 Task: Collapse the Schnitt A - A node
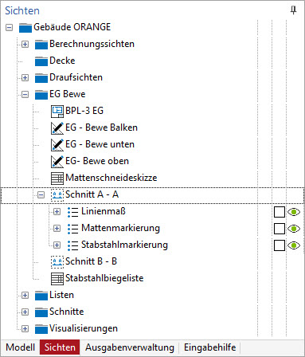click(x=41, y=195)
